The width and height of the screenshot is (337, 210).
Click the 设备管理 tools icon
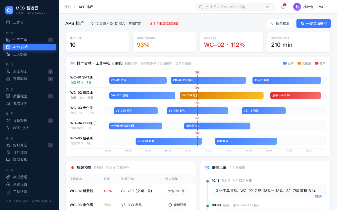pos(8,120)
